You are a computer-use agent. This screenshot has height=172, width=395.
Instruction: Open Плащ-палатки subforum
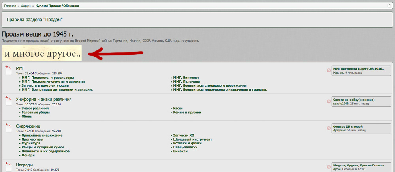185,148
